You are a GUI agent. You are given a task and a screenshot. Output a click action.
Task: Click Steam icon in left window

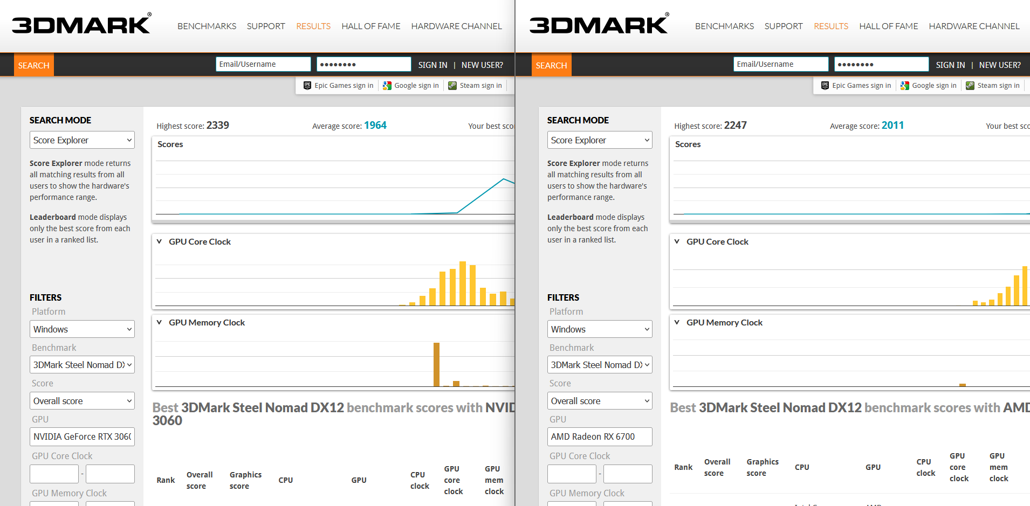pos(452,85)
